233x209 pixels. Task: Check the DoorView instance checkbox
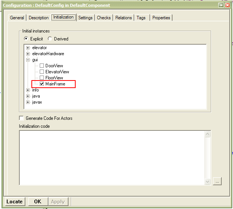pos(42,66)
